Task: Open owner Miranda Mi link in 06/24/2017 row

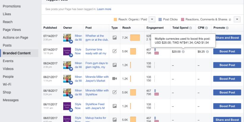Action: (x=78, y=65)
